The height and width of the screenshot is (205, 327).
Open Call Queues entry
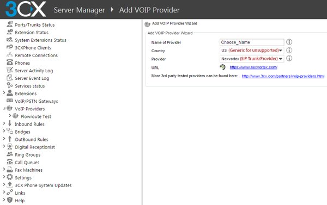click(x=27, y=163)
